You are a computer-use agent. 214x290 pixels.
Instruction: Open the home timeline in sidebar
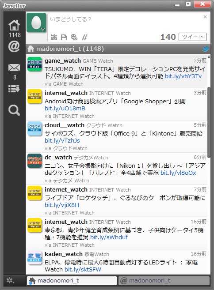pyautogui.click(x=14, y=25)
